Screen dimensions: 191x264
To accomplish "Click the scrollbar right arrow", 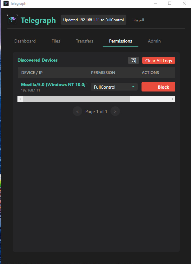I will tap(172, 99).
